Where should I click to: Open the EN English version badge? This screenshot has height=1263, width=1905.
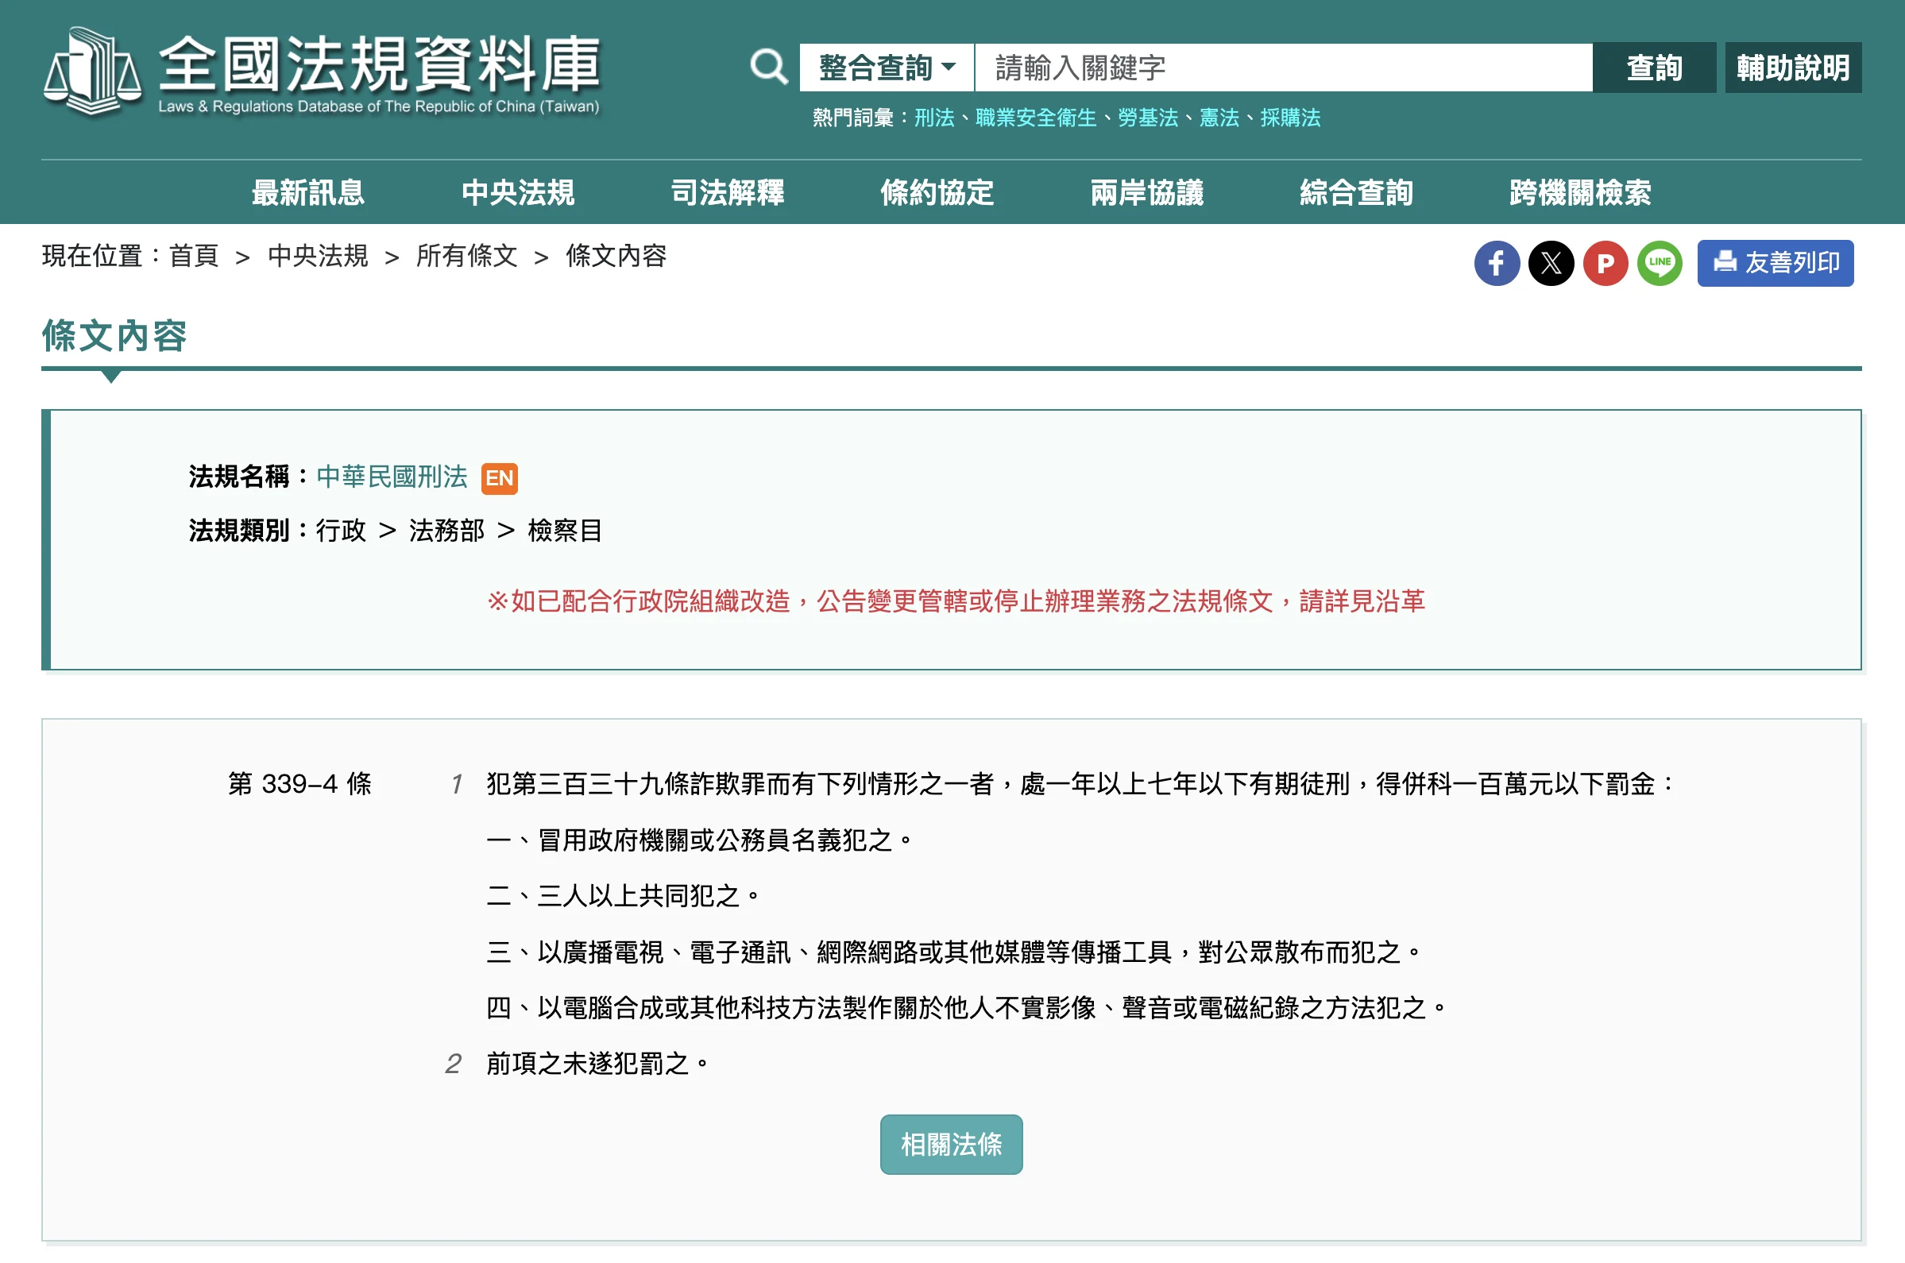tap(500, 478)
